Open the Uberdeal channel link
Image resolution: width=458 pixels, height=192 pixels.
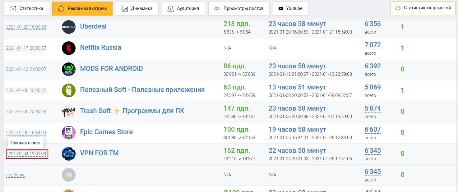tap(93, 26)
